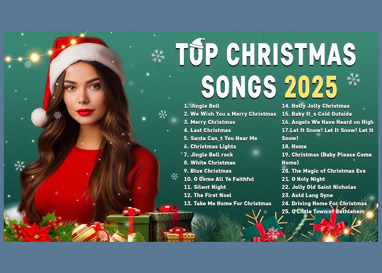Select song 4. Last Christmas
382x273 pixels.
pos(207,130)
